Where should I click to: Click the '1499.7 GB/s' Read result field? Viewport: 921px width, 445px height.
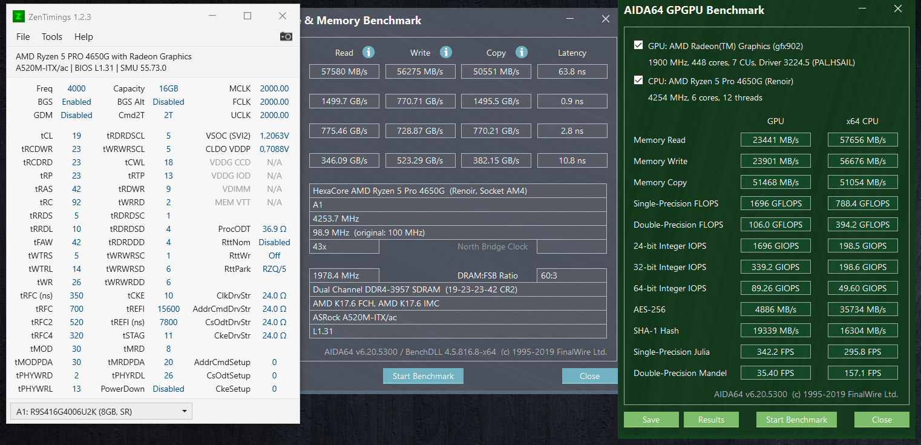[344, 101]
